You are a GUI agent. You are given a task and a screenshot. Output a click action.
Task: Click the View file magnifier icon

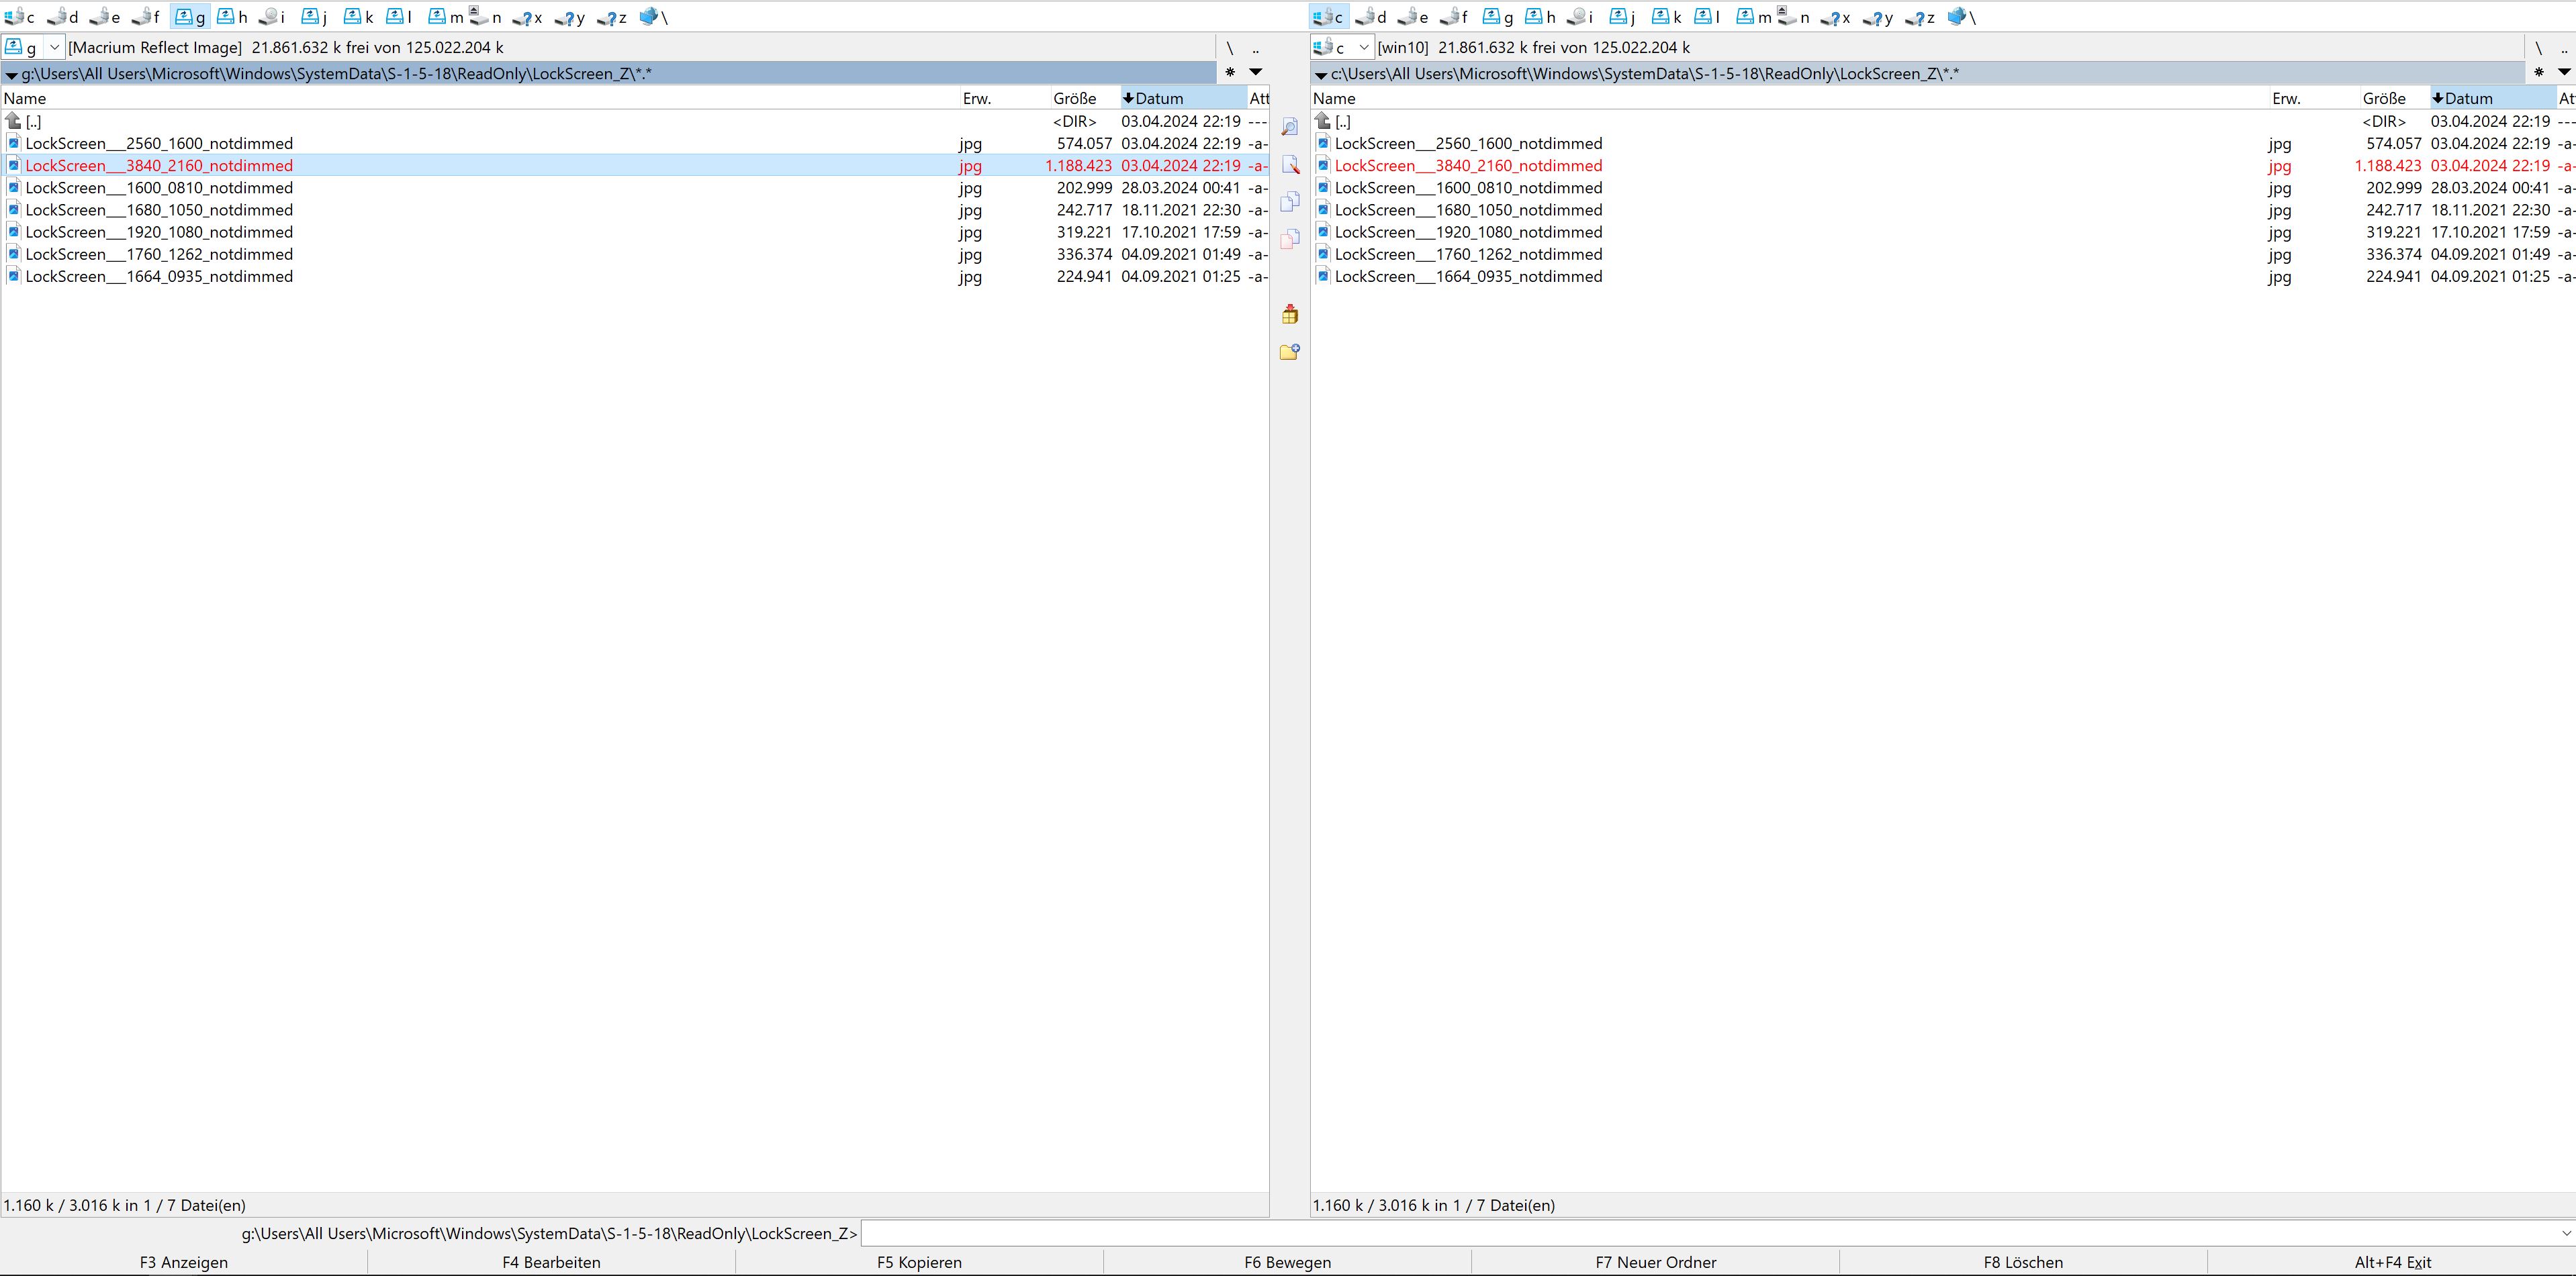tap(1289, 128)
